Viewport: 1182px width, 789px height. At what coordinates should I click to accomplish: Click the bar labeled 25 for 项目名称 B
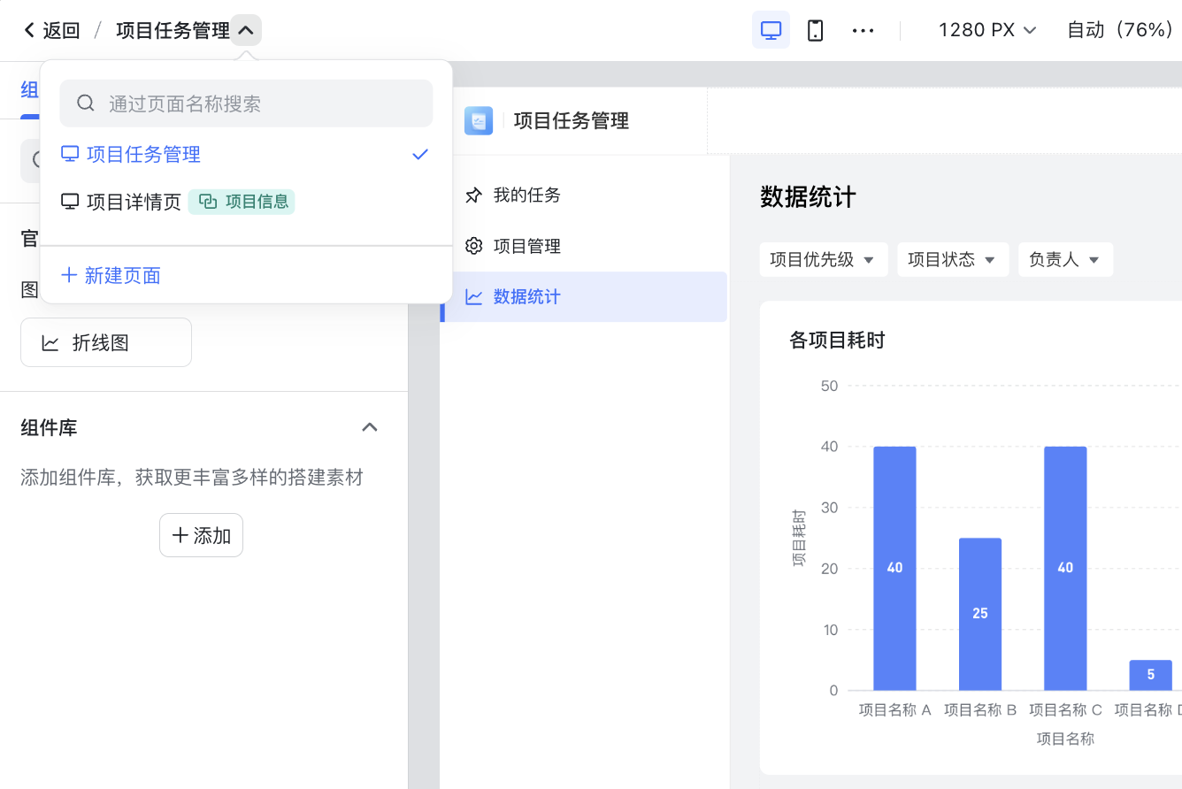[x=980, y=614]
